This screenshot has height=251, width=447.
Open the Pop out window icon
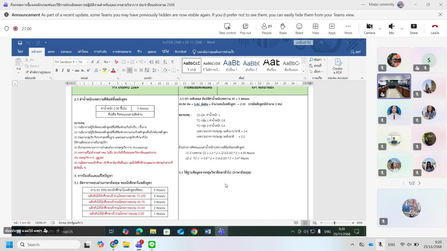pyautogui.click(x=245, y=26)
